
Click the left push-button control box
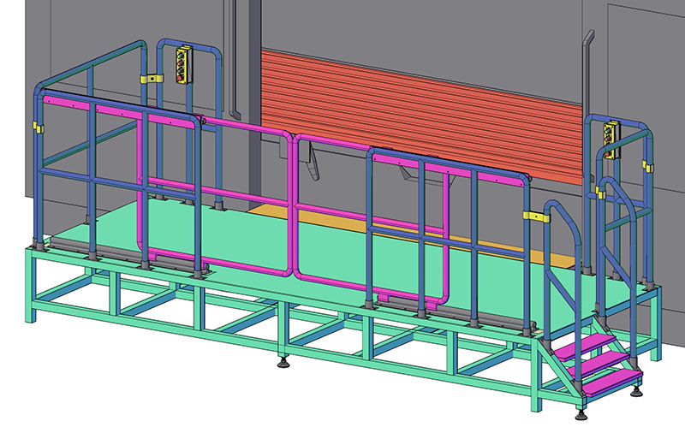point(181,66)
